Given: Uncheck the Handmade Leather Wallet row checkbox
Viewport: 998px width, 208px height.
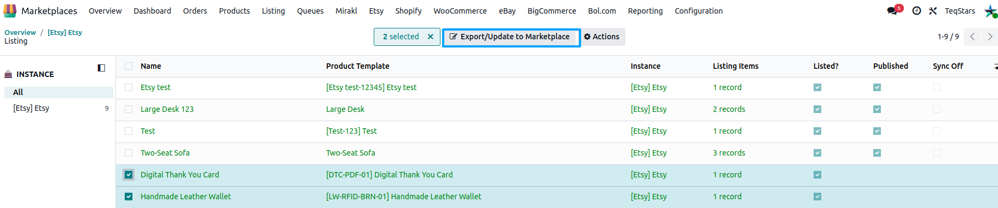Looking at the screenshot, I should (129, 197).
